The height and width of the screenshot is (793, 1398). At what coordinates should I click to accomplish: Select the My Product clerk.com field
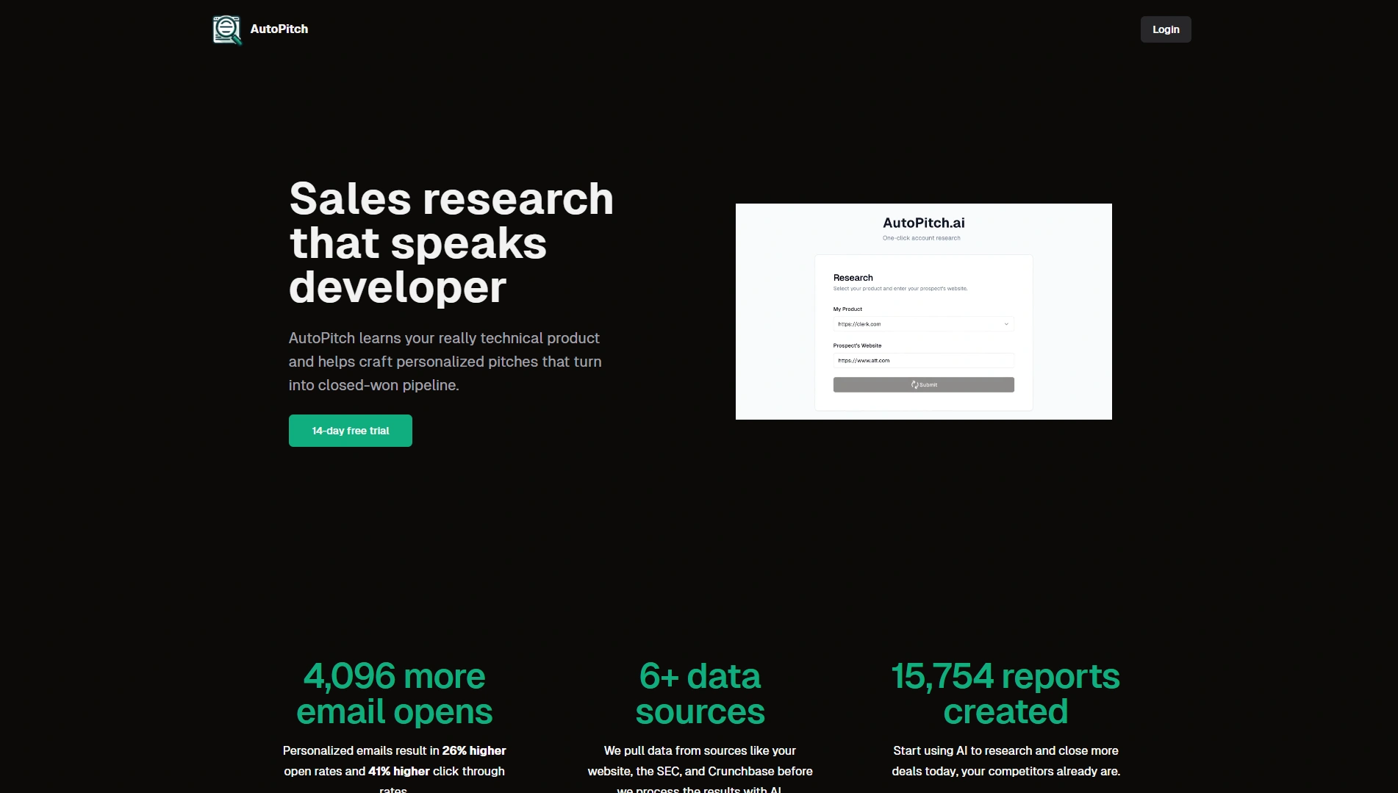pyautogui.click(x=923, y=324)
